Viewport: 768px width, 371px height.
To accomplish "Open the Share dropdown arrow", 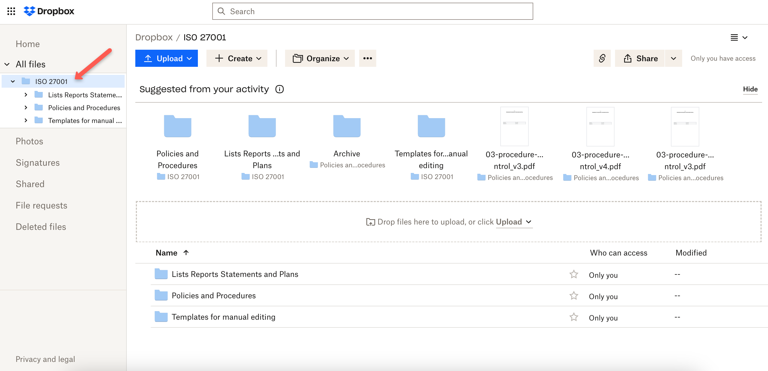I will click(x=674, y=58).
